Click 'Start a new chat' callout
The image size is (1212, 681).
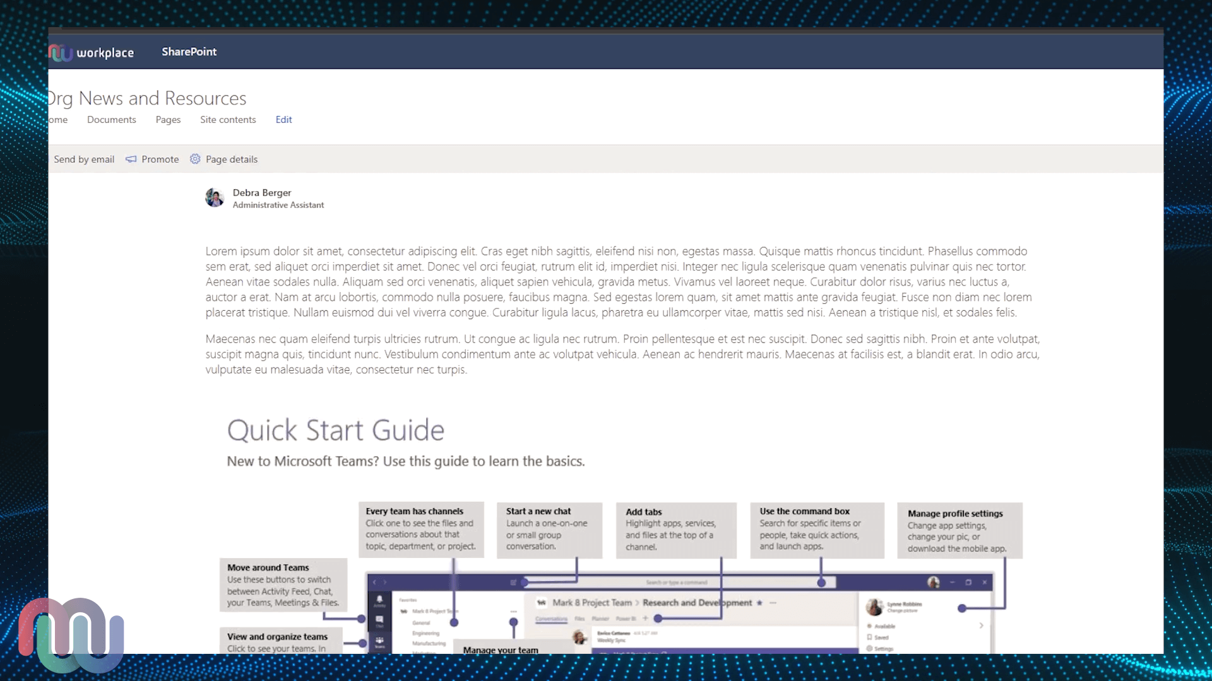coord(549,530)
